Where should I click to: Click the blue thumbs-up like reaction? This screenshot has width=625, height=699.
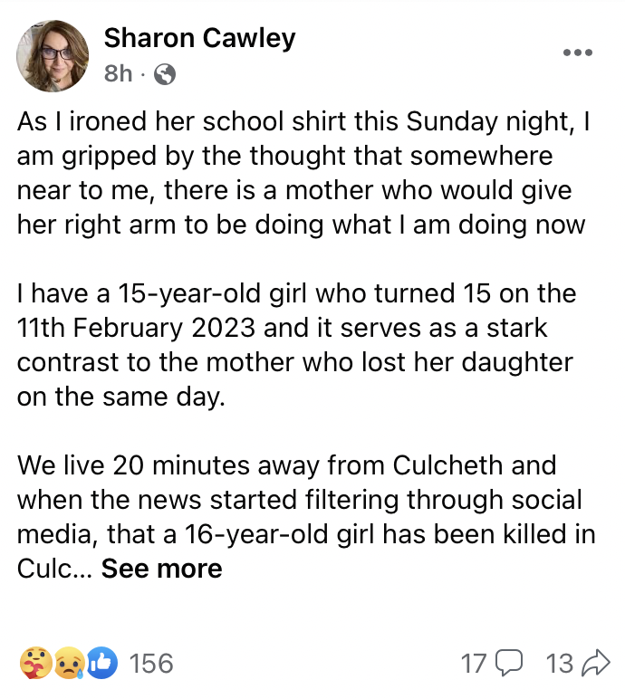tap(103, 664)
